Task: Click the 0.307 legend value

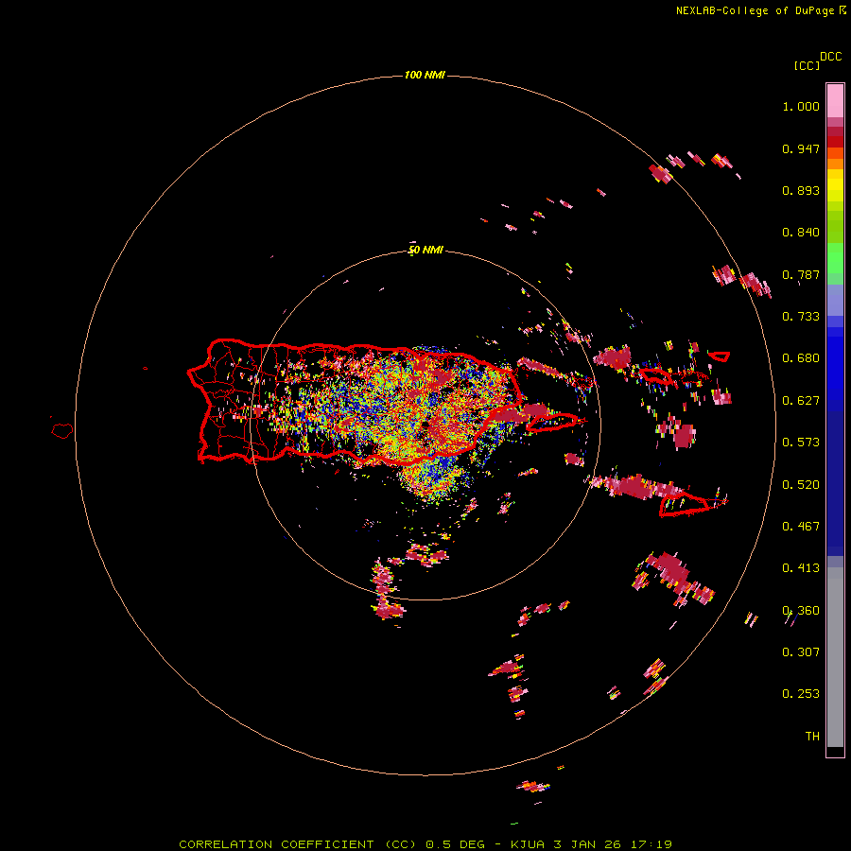Action: click(x=801, y=651)
